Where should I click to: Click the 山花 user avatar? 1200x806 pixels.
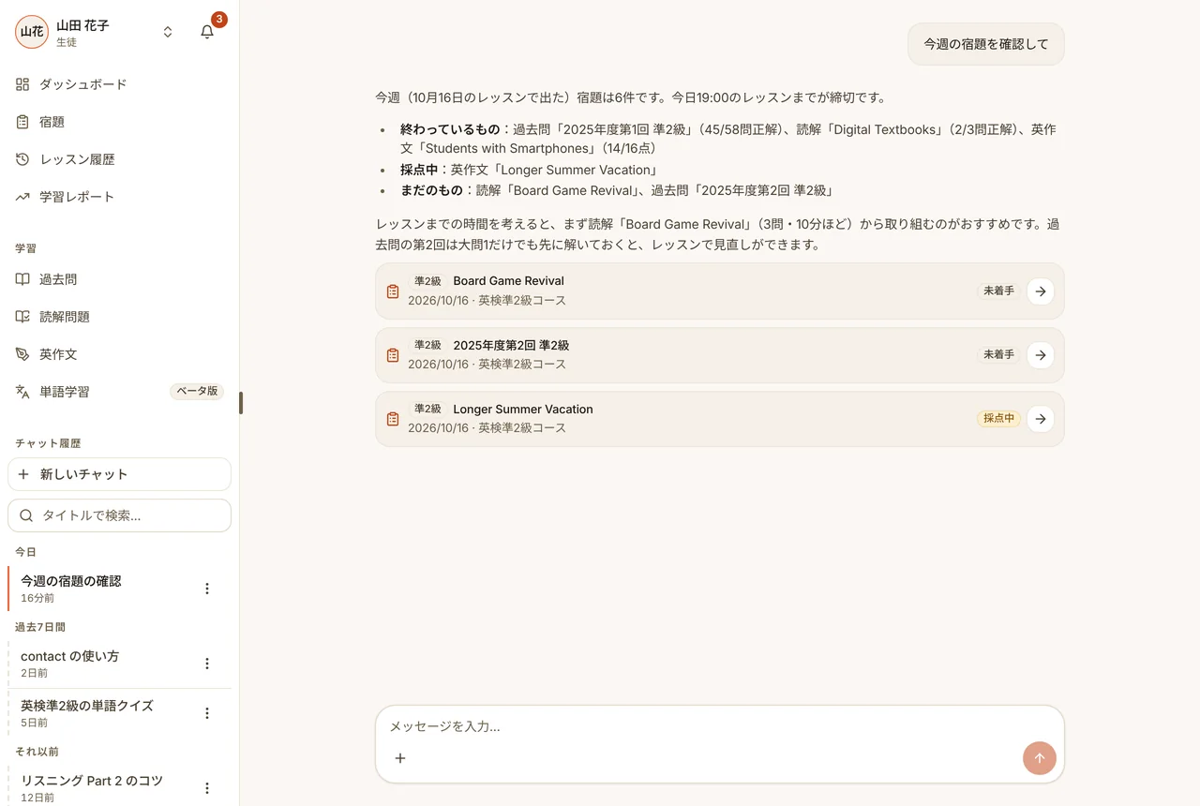coord(32,32)
